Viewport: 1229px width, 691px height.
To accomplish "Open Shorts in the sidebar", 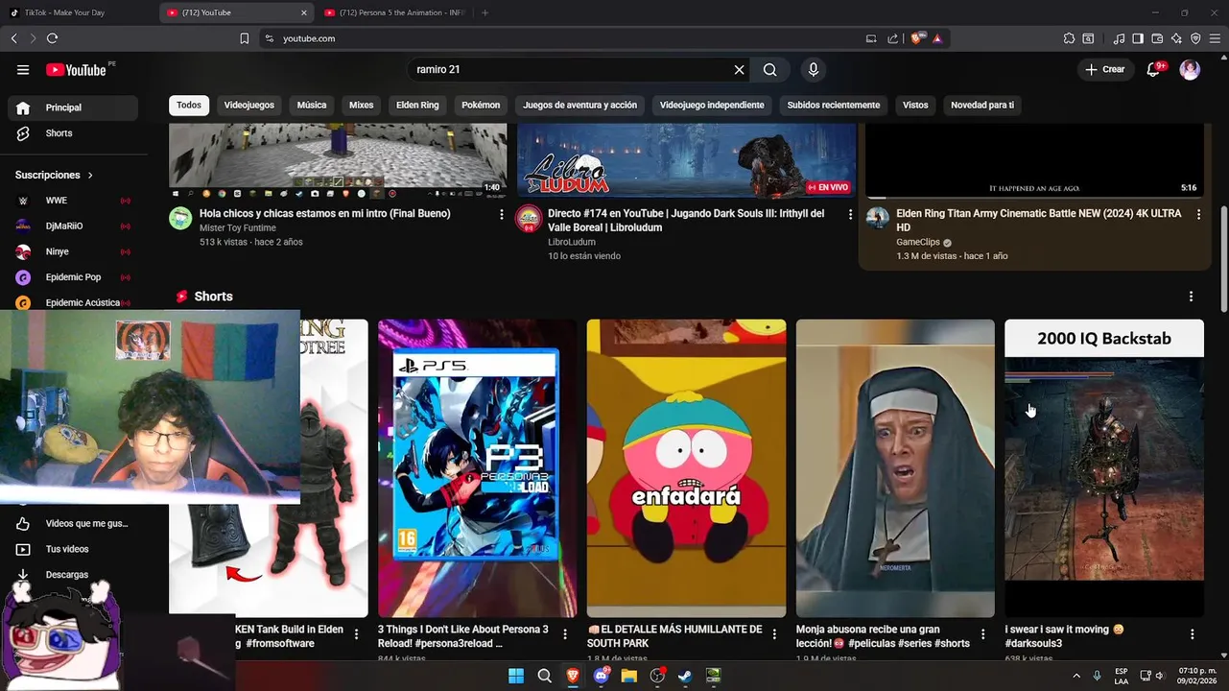I will [73, 133].
